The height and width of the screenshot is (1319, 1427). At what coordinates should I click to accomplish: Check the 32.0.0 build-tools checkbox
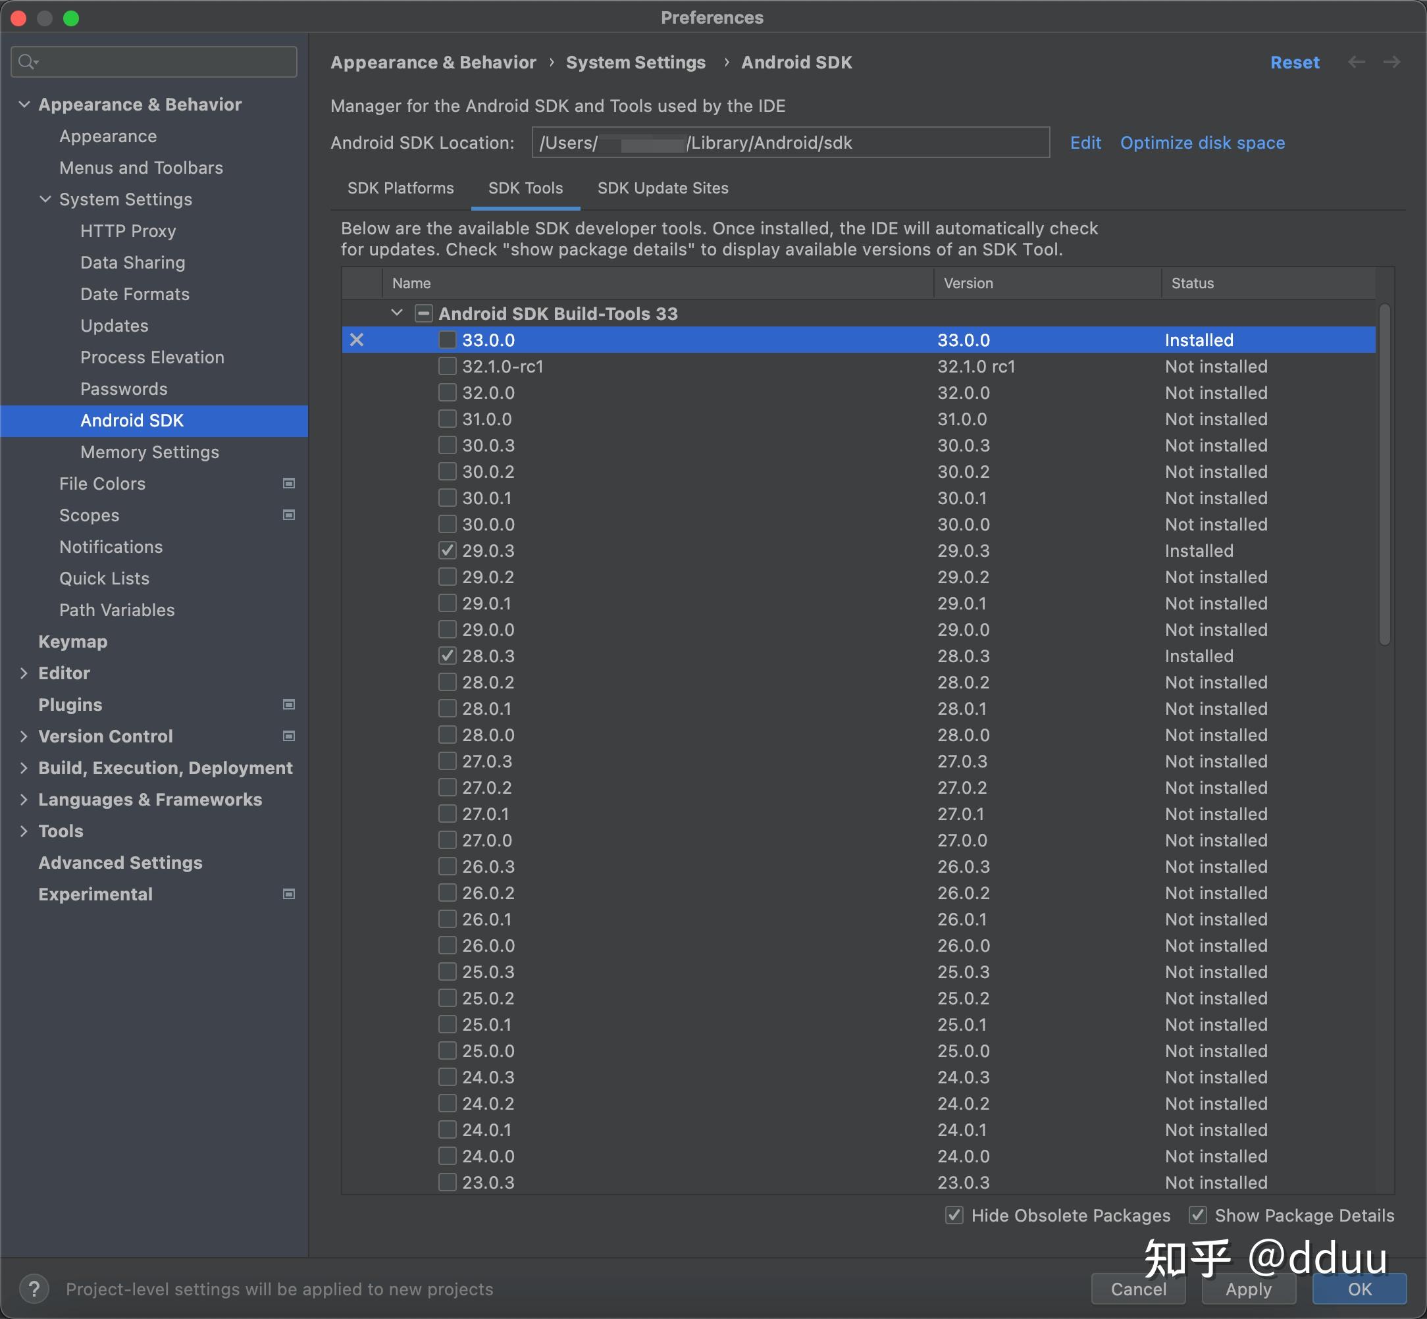coord(448,392)
